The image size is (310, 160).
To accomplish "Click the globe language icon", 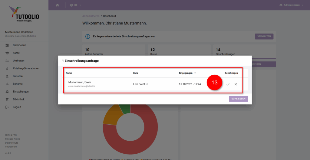I will pos(71,5).
